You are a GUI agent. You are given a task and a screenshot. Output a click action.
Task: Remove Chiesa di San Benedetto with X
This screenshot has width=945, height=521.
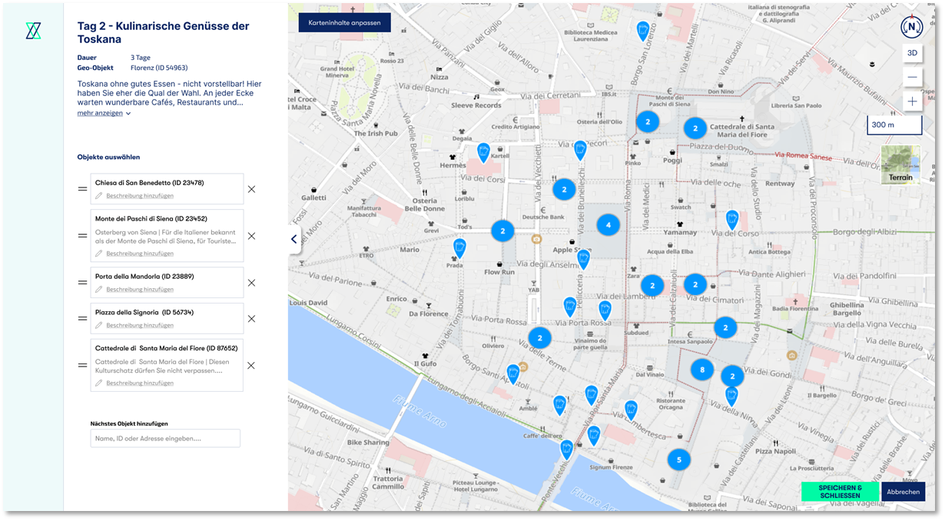[251, 189]
